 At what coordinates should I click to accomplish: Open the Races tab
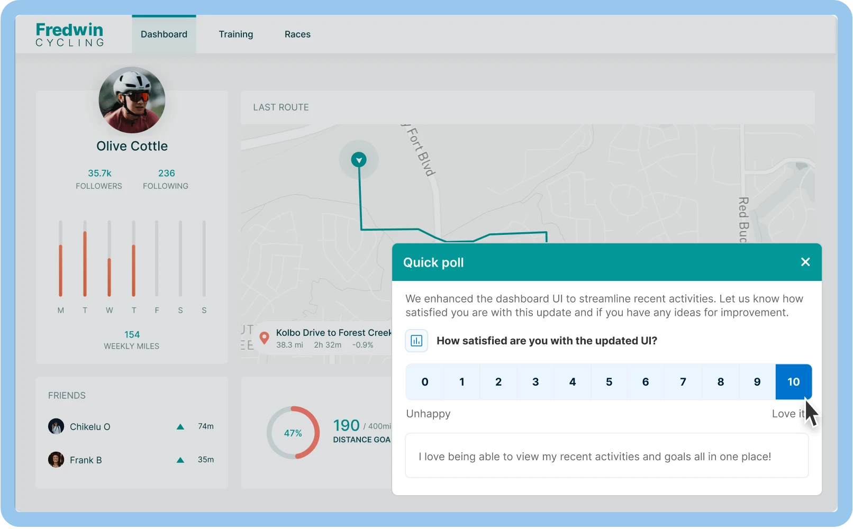pyautogui.click(x=297, y=34)
